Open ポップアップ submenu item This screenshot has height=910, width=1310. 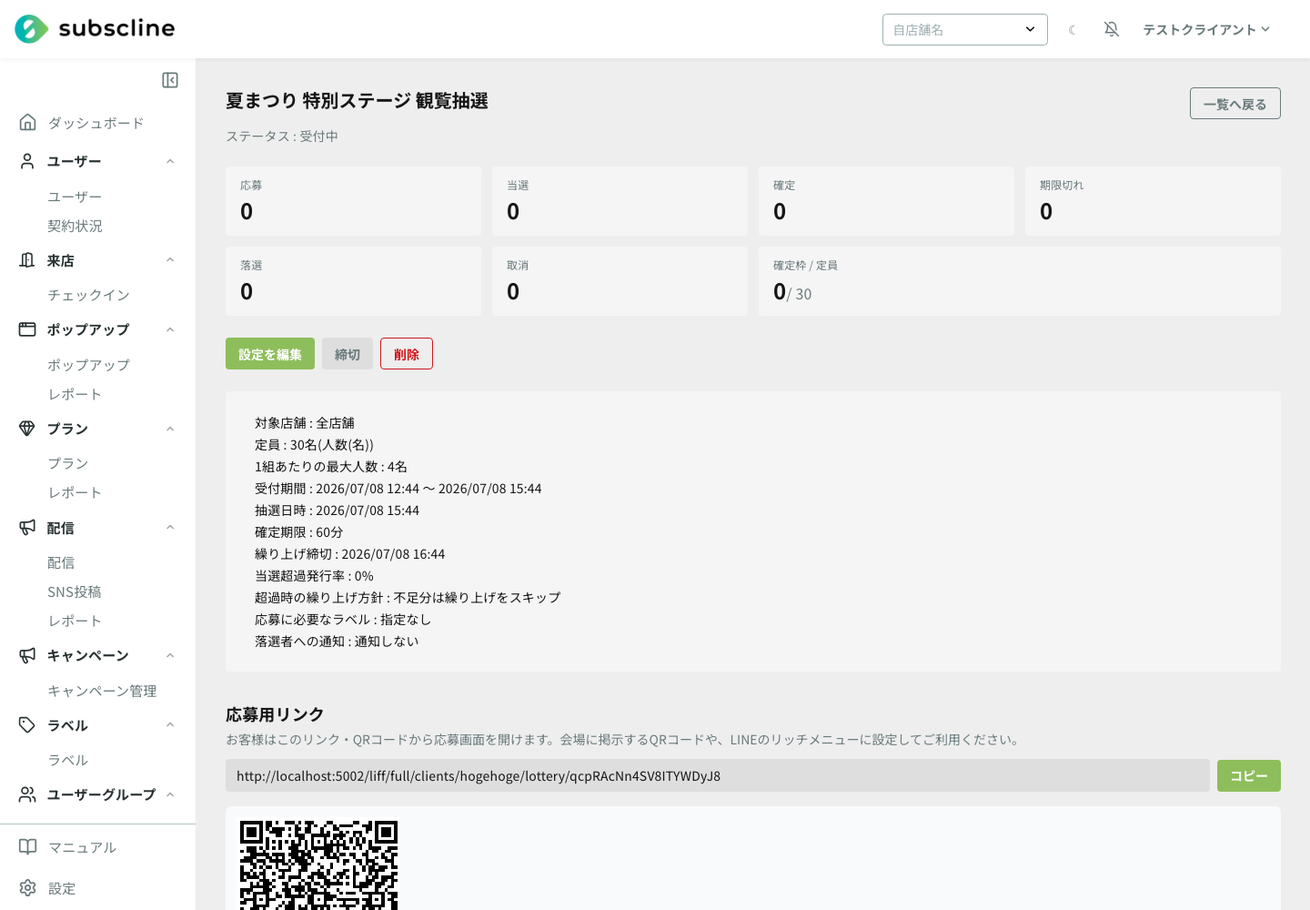pos(88,365)
